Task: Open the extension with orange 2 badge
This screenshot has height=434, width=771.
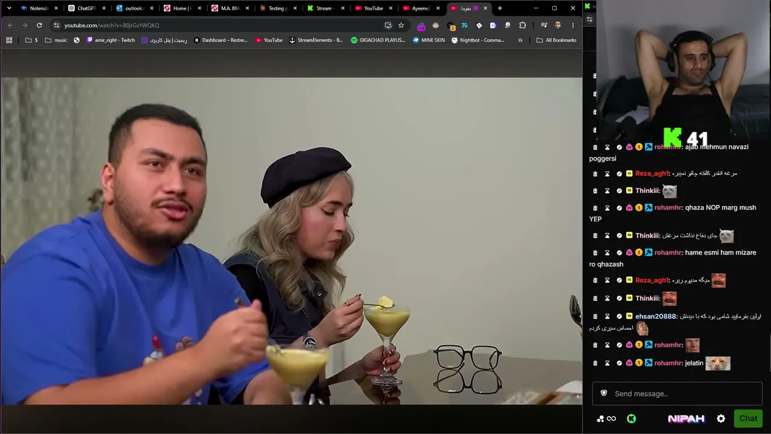Action: point(451,26)
